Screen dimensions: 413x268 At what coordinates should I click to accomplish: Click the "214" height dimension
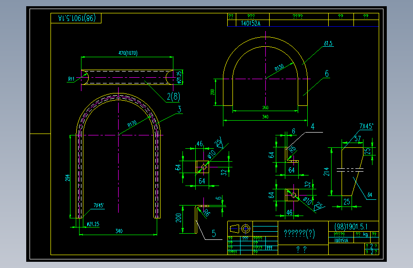pyautogui.click(x=326, y=172)
